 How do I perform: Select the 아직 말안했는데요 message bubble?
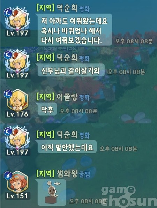pyautogui.click(x=67, y=147)
